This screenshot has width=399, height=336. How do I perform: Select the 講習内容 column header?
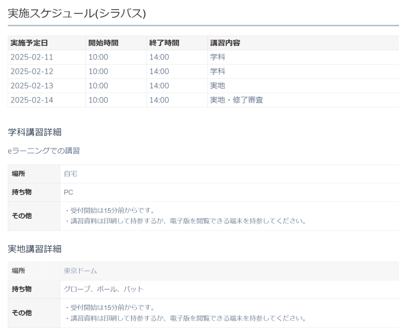tap(225, 43)
